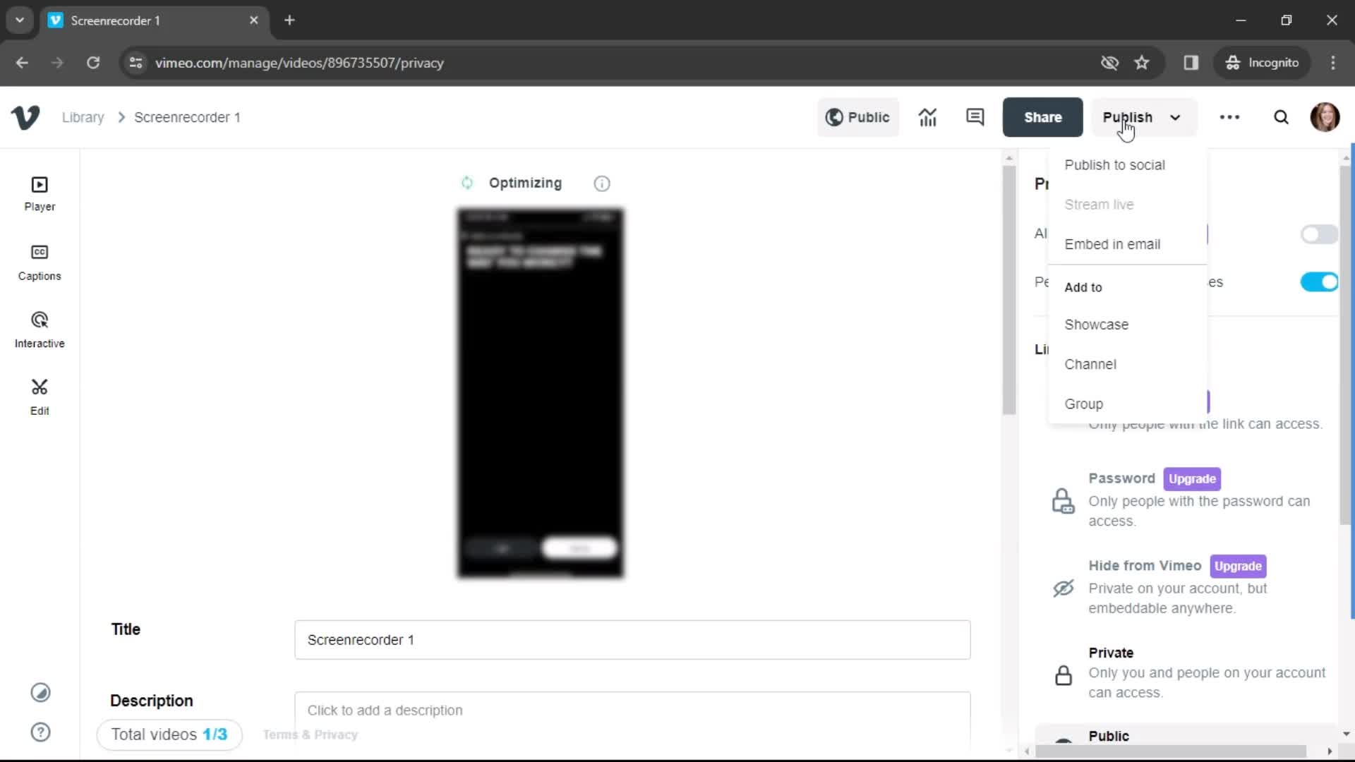This screenshot has width=1355, height=762.
Task: Open the Captions panel
Action: (x=39, y=262)
